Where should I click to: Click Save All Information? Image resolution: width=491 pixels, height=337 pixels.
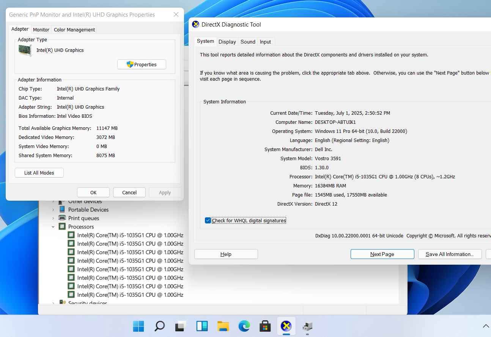tap(450, 254)
